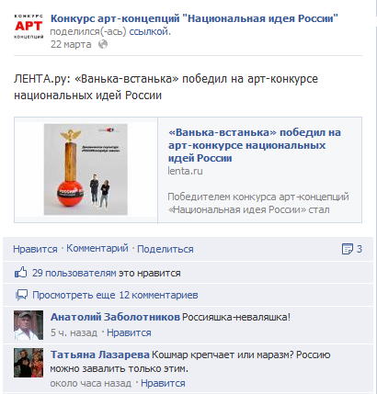Screen dimensions: 377x394
Task: Share the post via Поделиться
Action: (x=166, y=249)
